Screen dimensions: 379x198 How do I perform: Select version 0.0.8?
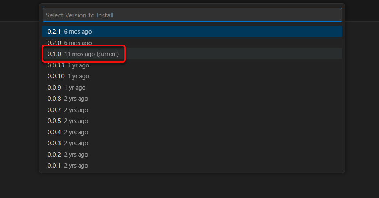[54, 99]
